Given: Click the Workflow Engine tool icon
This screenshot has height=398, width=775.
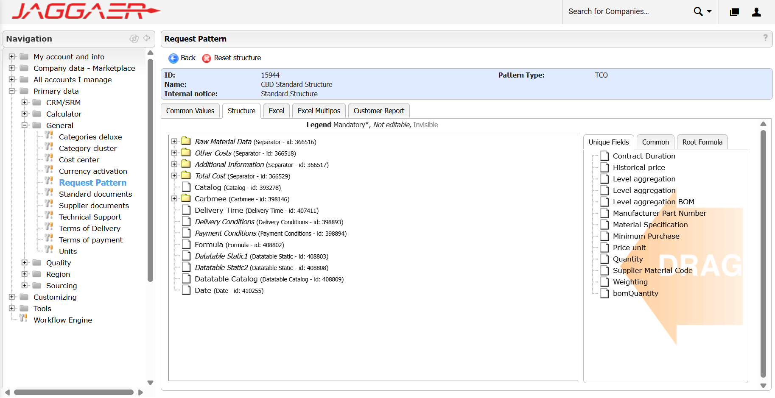Looking at the screenshot, I should [x=23, y=318].
